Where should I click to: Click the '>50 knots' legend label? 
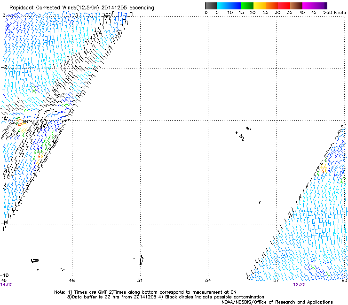(334, 13)
